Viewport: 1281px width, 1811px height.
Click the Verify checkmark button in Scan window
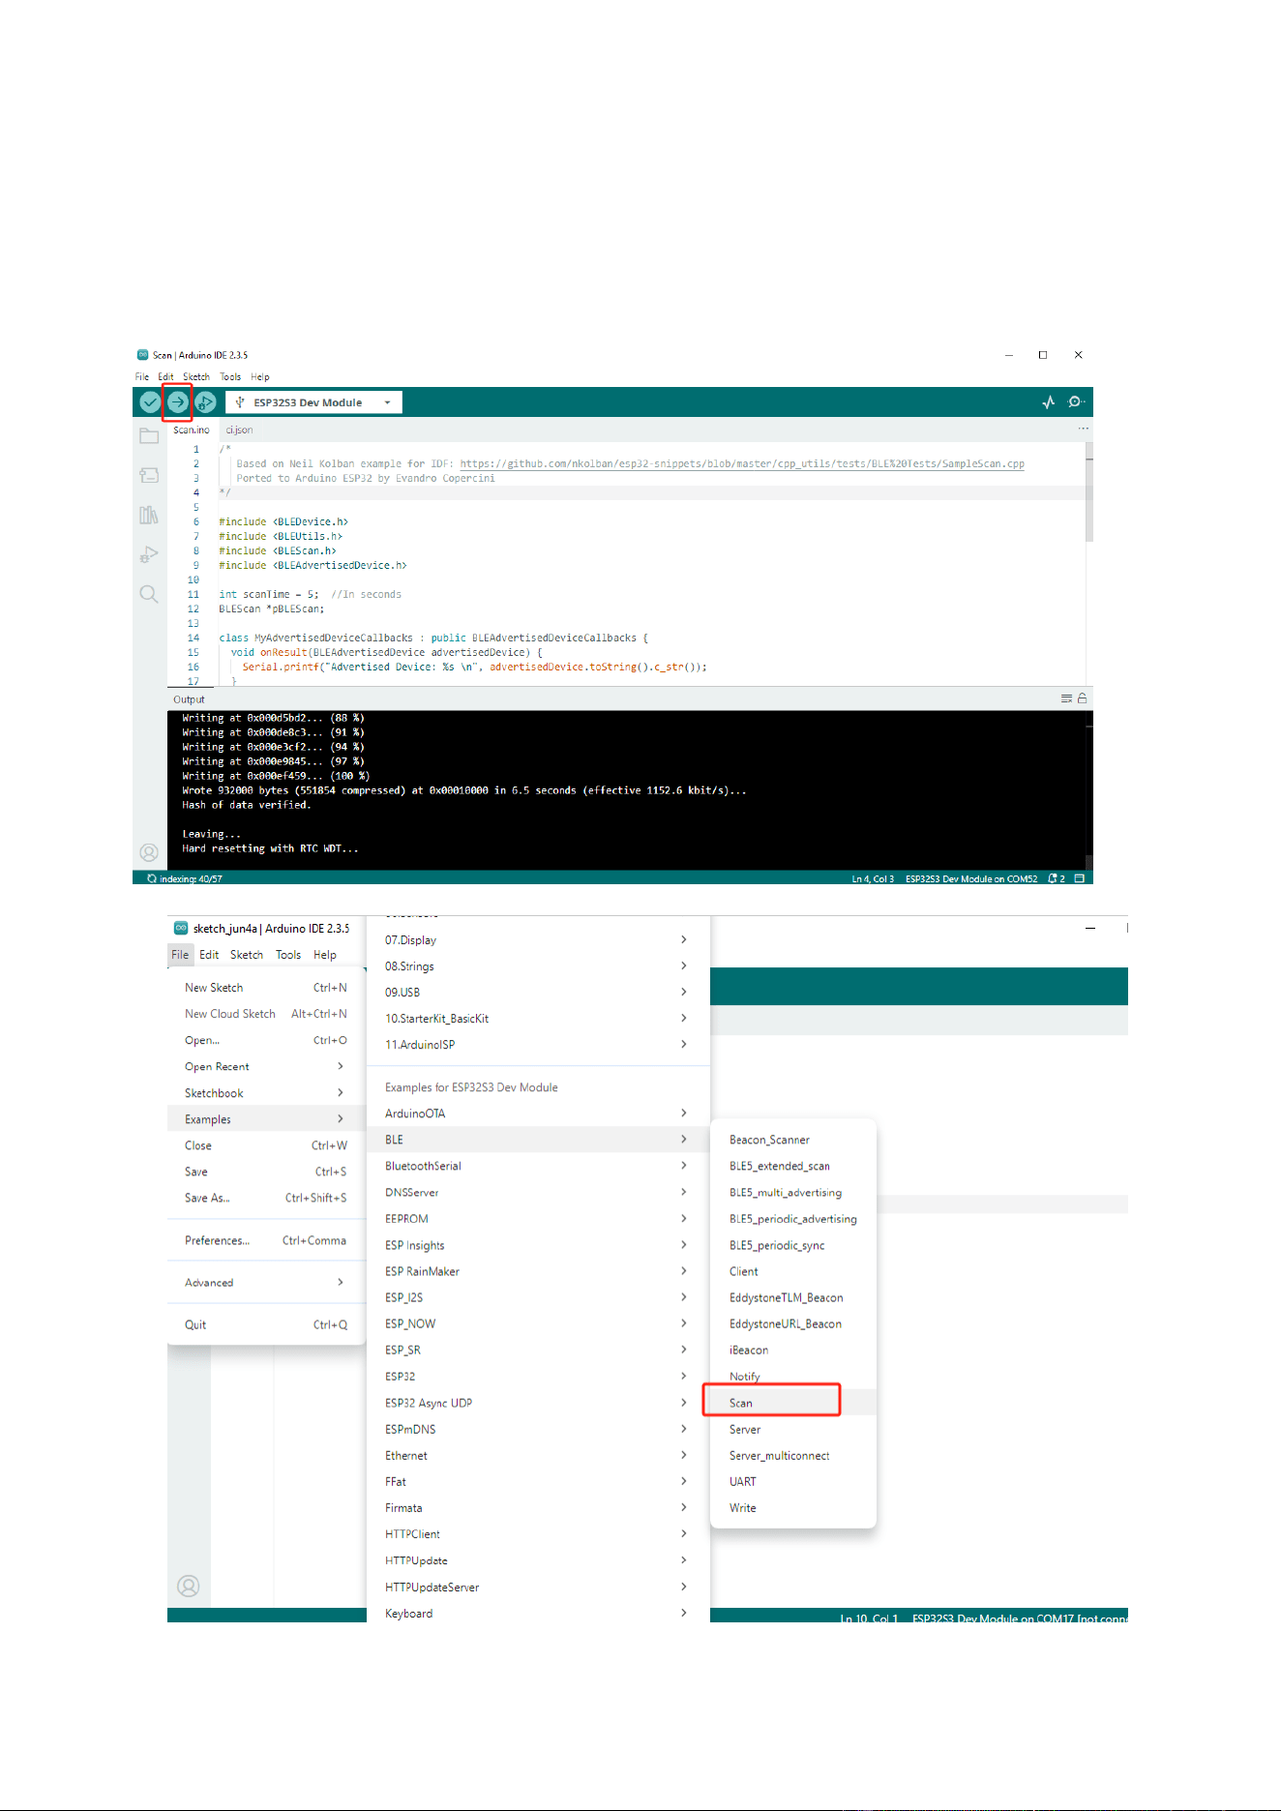(x=150, y=401)
